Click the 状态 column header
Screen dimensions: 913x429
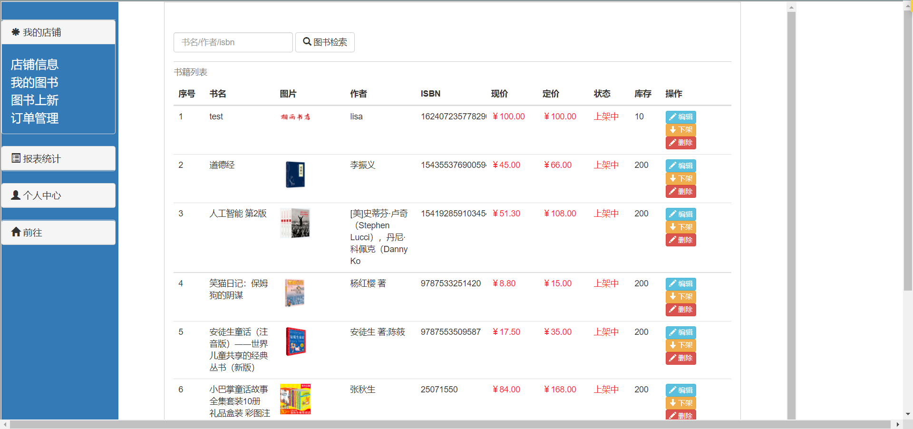(x=602, y=94)
